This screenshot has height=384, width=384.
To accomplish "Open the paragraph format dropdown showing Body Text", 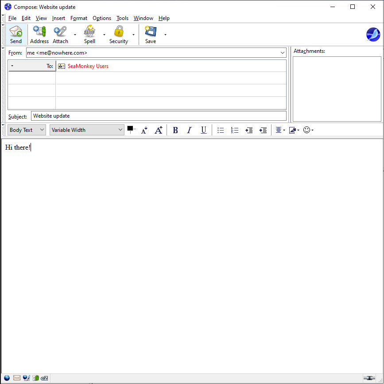I will click(x=26, y=130).
